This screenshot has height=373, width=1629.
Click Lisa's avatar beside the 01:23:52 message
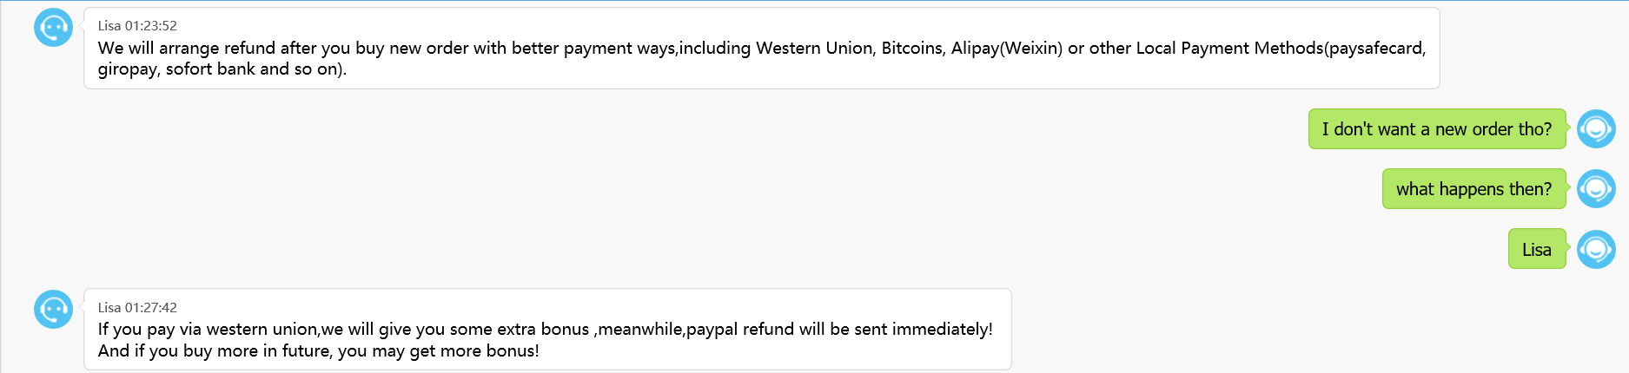53,28
